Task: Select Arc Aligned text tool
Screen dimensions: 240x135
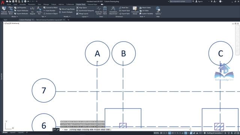Action: click(x=32, y=10)
